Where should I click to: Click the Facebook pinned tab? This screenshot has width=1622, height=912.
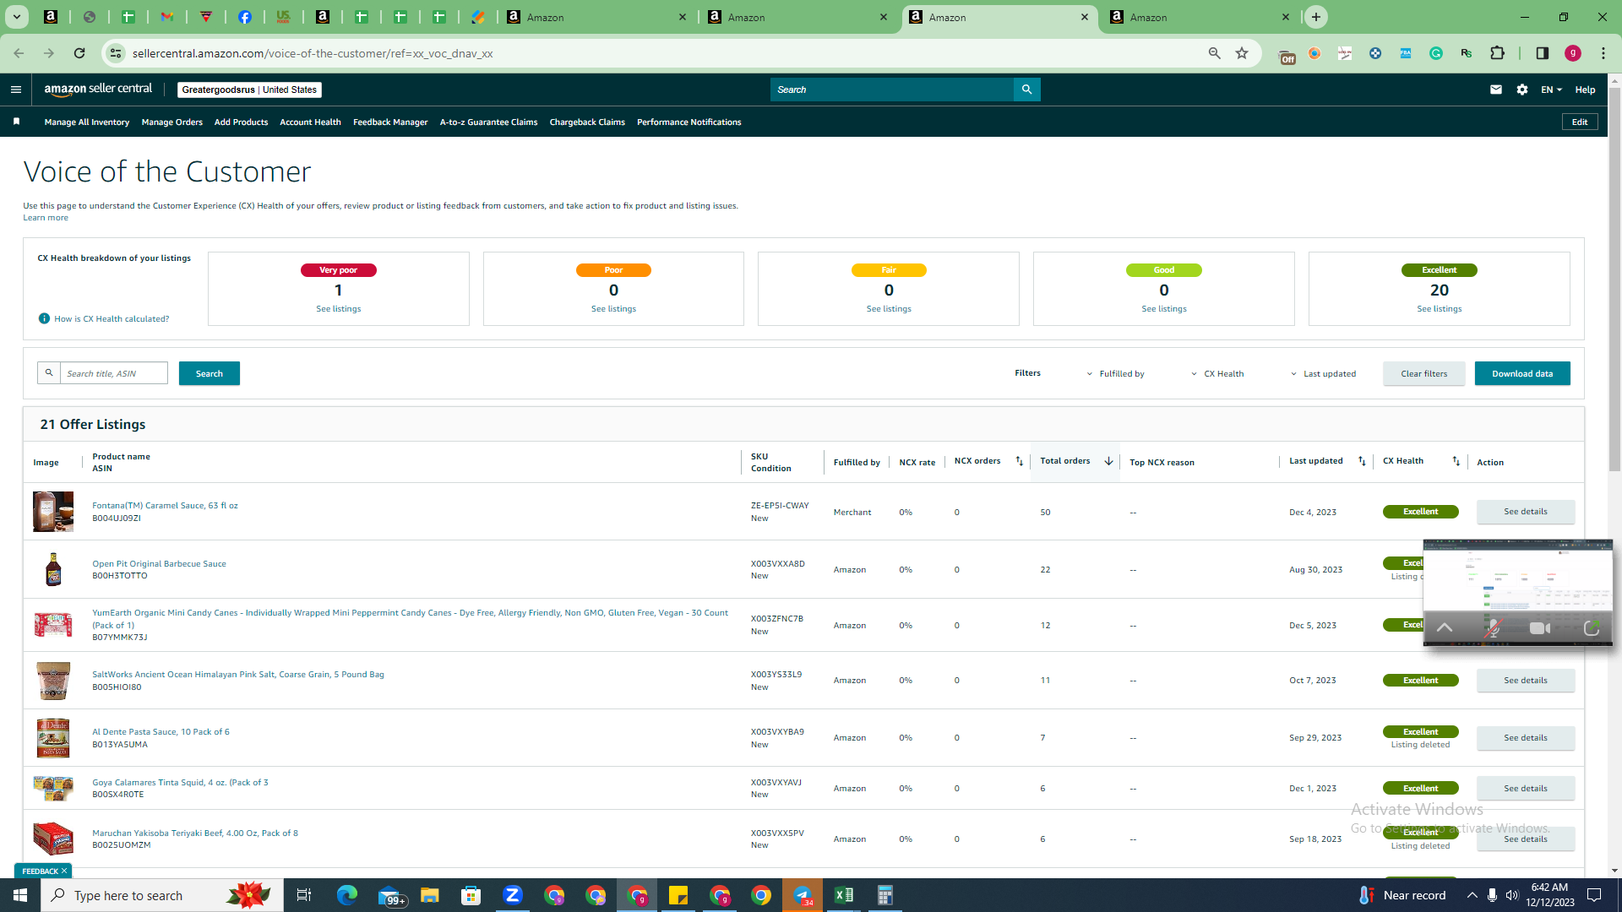click(x=245, y=17)
